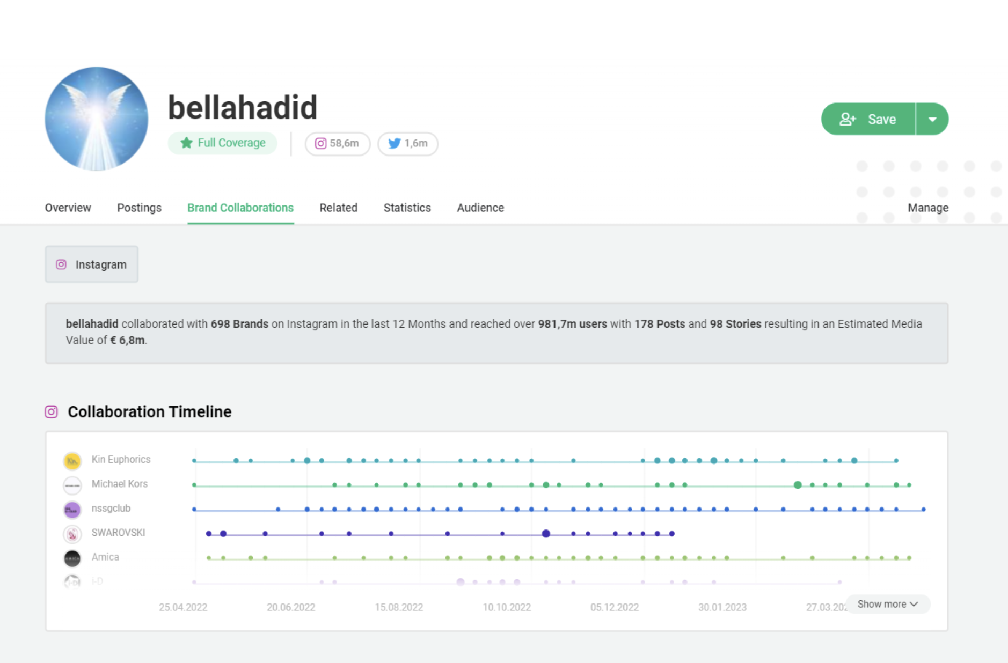Image resolution: width=1008 pixels, height=663 pixels.
Task: Enable the Full Coverage badge
Action: (x=222, y=143)
